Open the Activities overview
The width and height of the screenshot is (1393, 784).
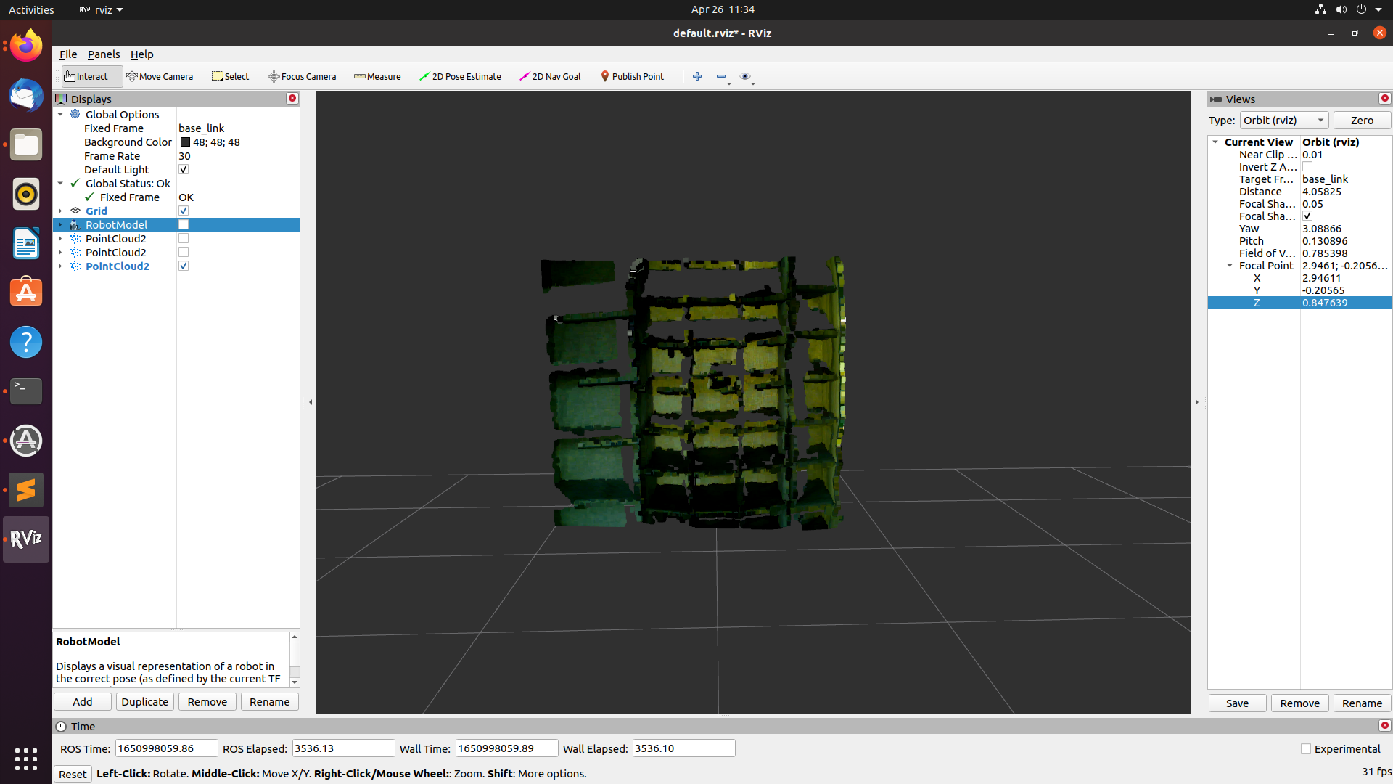(31, 9)
